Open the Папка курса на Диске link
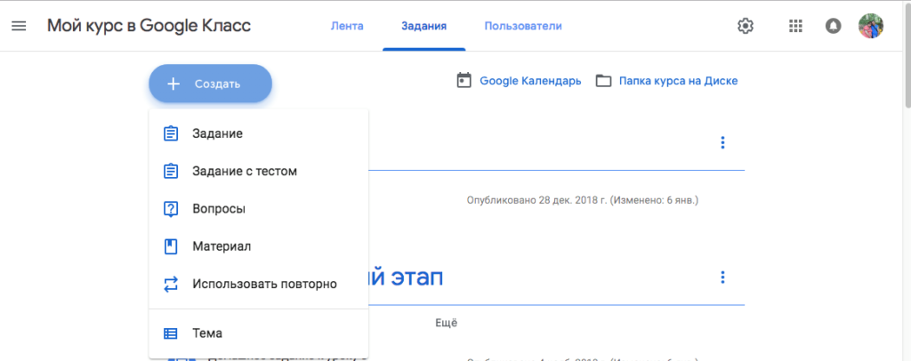Image resolution: width=911 pixels, height=361 pixels. [679, 81]
